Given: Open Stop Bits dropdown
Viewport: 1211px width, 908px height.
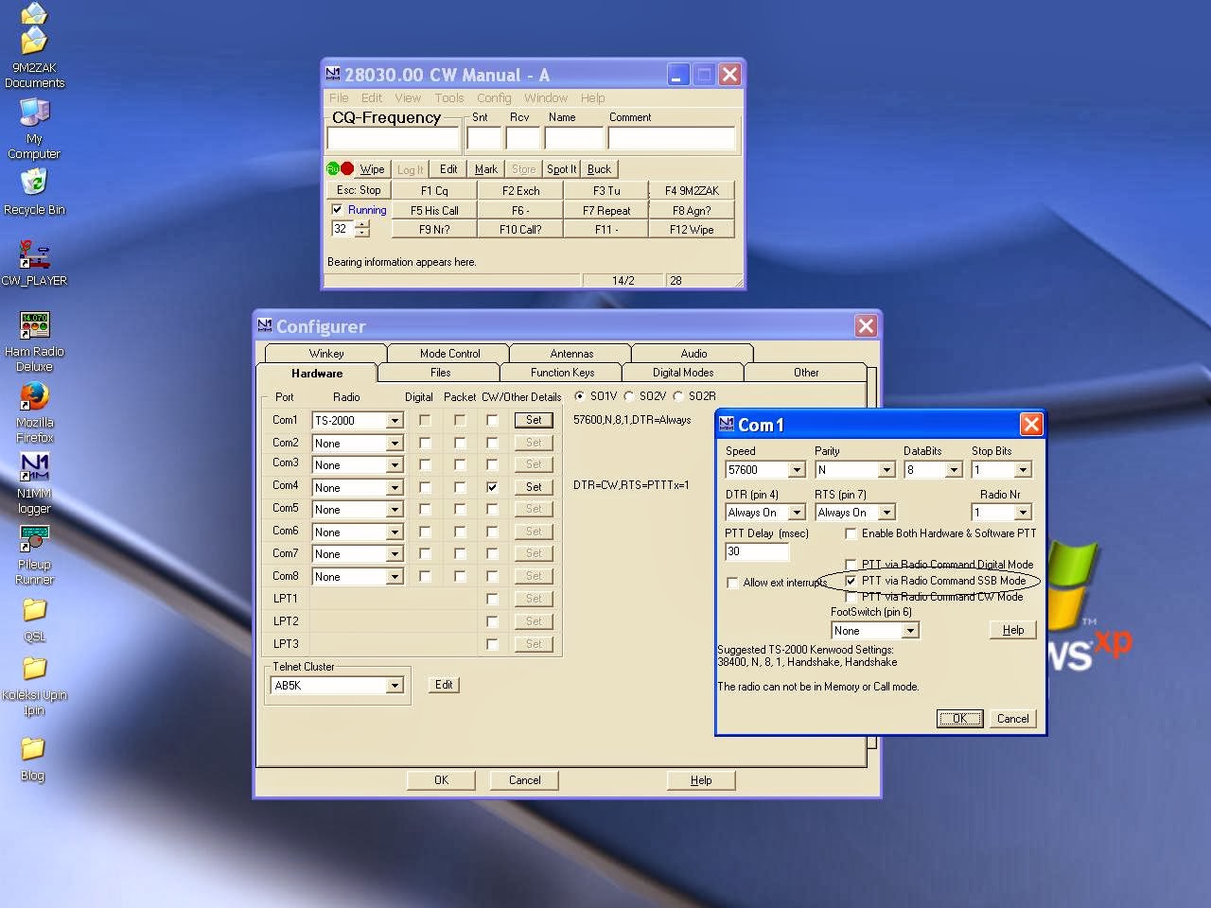Looking at the screenshot, I should [x=1023, y=470].
